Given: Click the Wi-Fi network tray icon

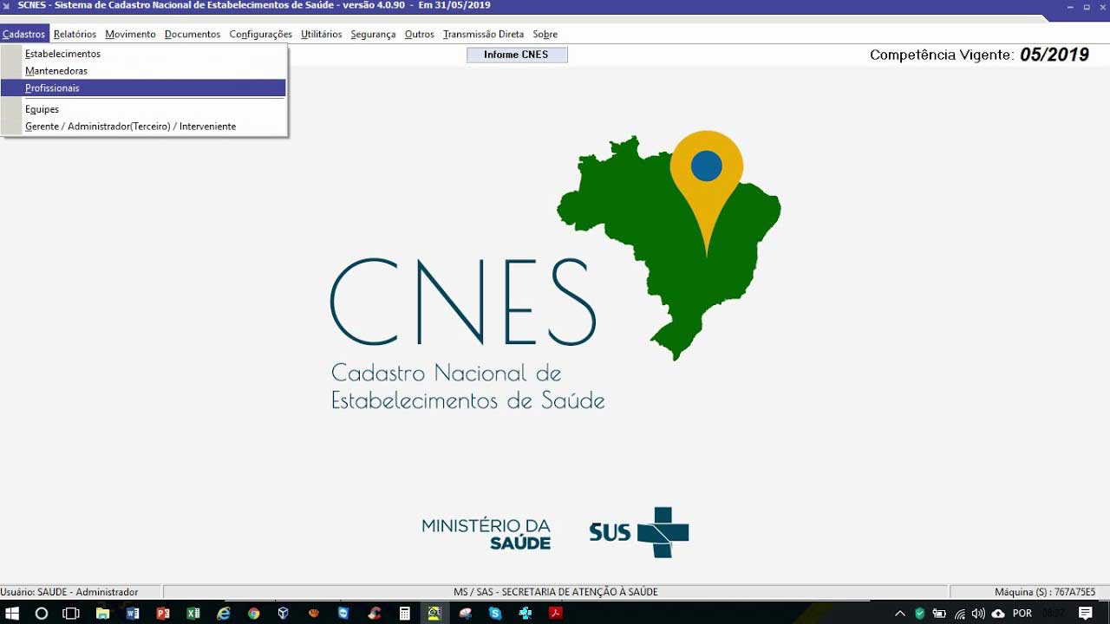Looking at the screenshot, I should [960, 613].
